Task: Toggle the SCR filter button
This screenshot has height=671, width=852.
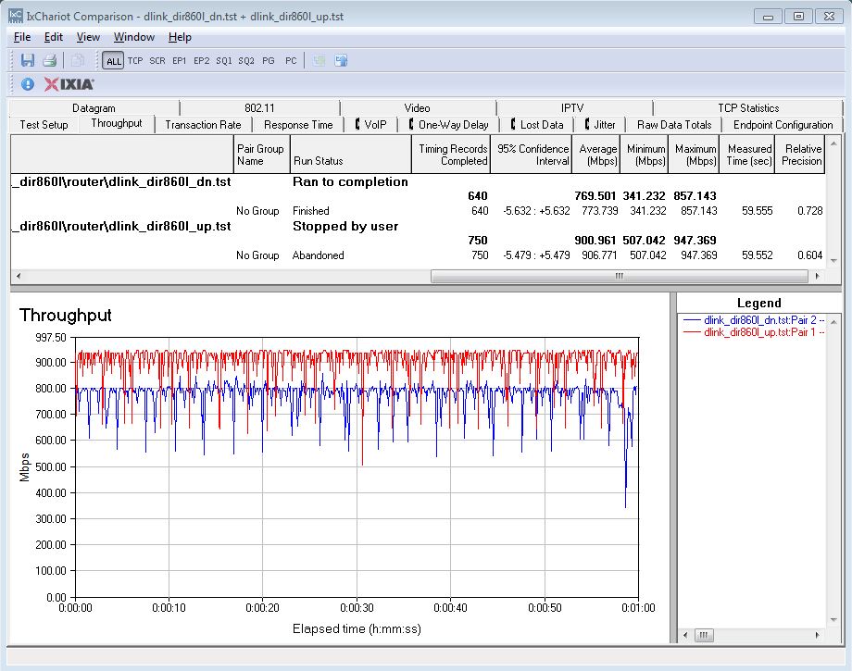Action: pos(157,61)
